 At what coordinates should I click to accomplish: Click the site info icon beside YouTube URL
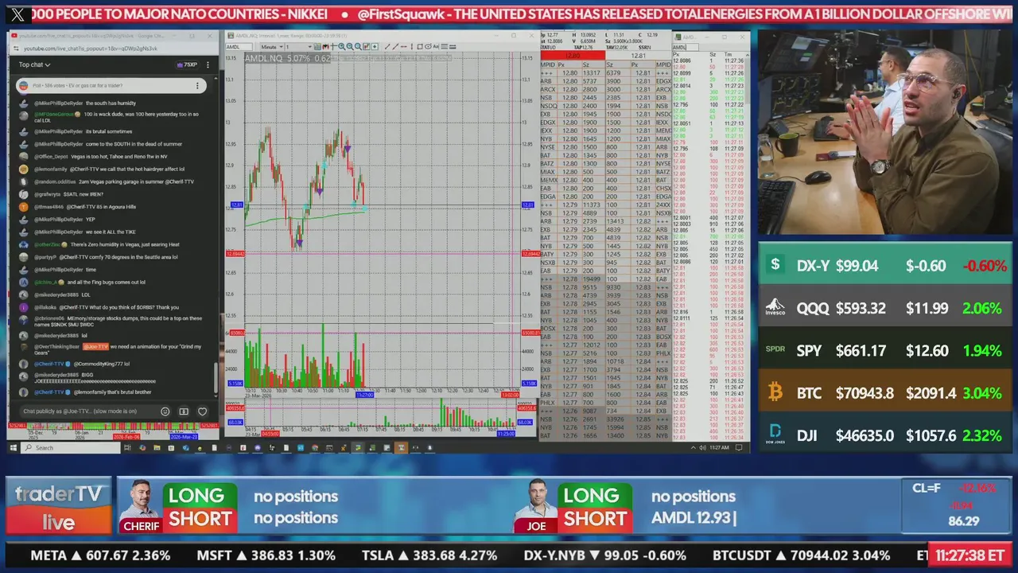pos(17,49)
